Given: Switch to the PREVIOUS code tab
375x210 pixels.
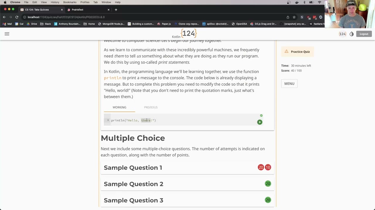Looking at the screenshot, I should pyautogui.click(x=151, y=107).
